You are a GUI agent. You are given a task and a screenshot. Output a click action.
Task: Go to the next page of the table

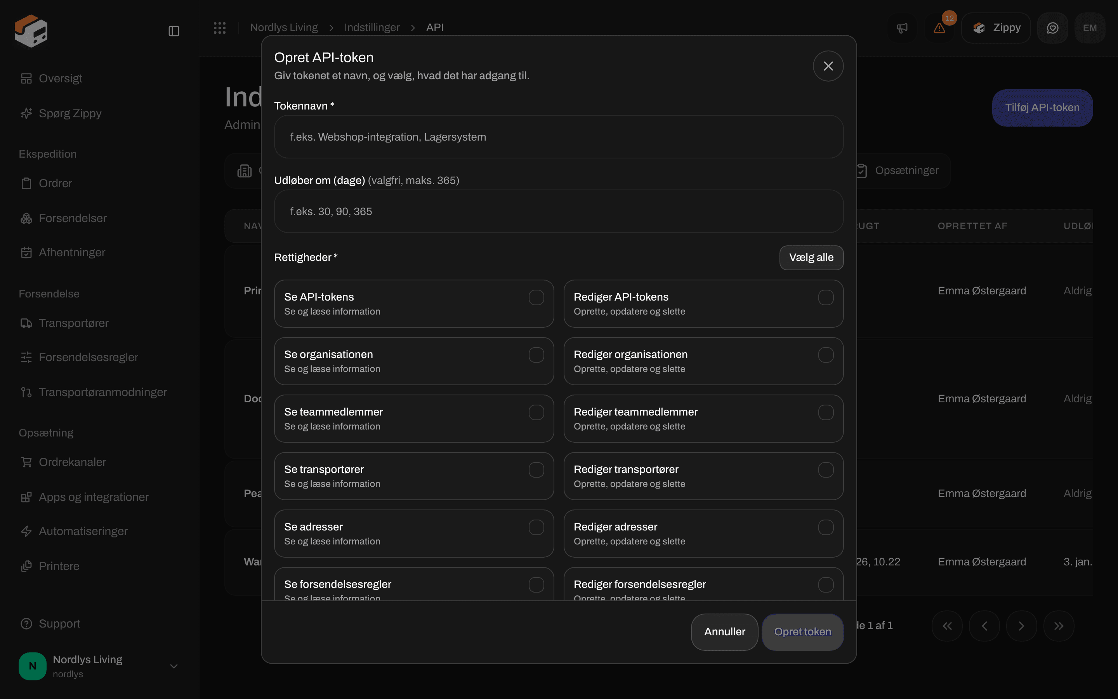(1021, 626)
